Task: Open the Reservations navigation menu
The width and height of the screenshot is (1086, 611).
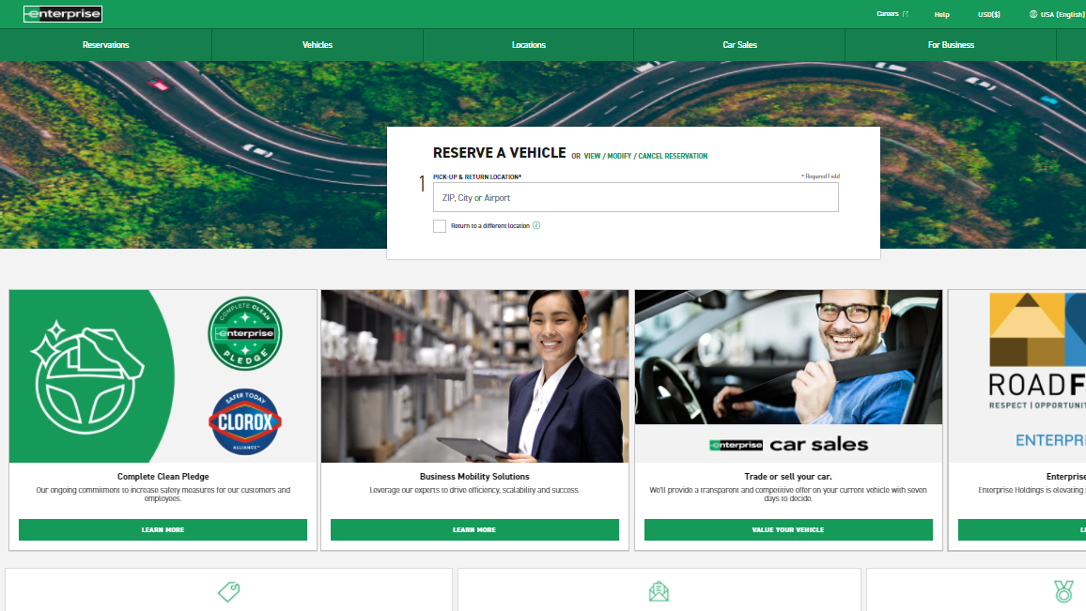Action: tap(106, 45)
